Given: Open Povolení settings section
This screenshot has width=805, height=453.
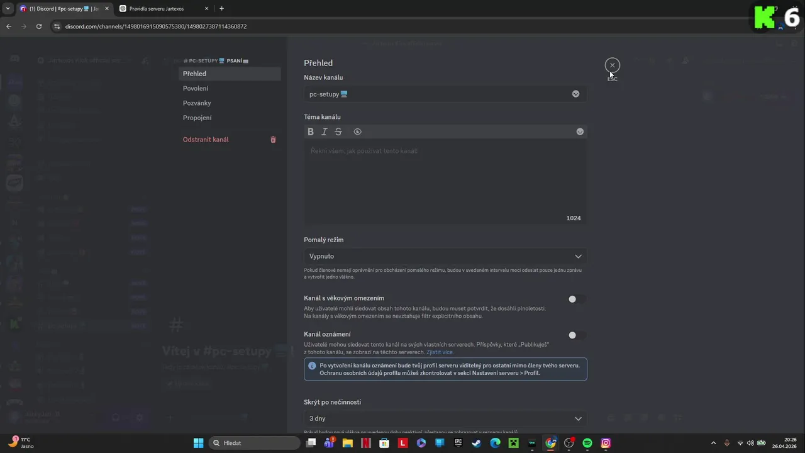Looking at the screenshot, I should click(x=230, y=88).
